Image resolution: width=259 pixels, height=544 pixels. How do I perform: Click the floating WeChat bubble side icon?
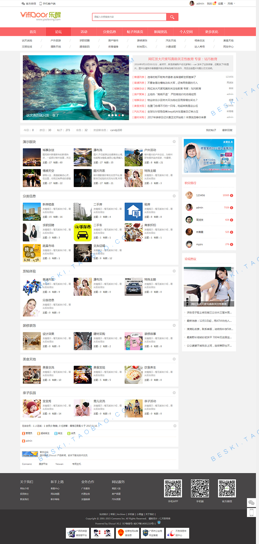click(x=251, y=502)
